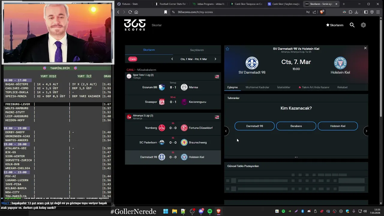Click the Fortuna Düsseldorf badge
The image size is (384, 216).
click(184, 128)
